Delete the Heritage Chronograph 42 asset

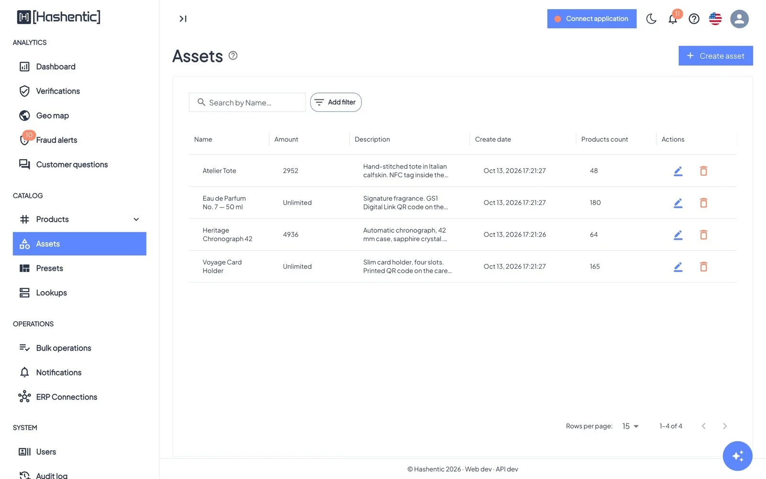tap(703, 235)
